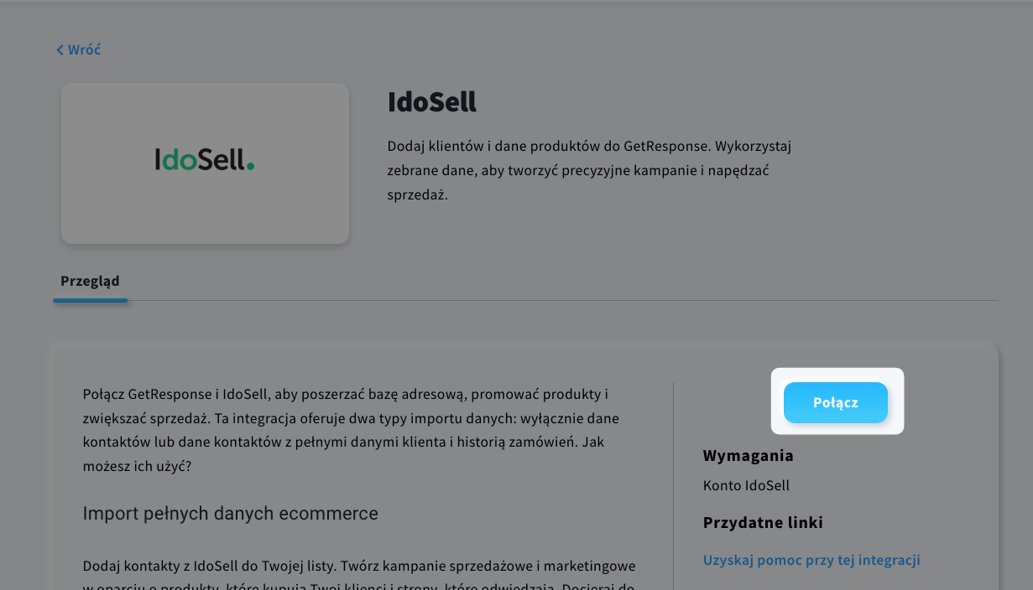Open Uzyskaj pomoc przy tej integracji link

[811, 560]
